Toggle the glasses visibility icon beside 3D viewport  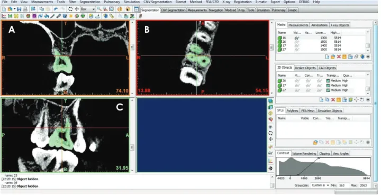(270, 153)
